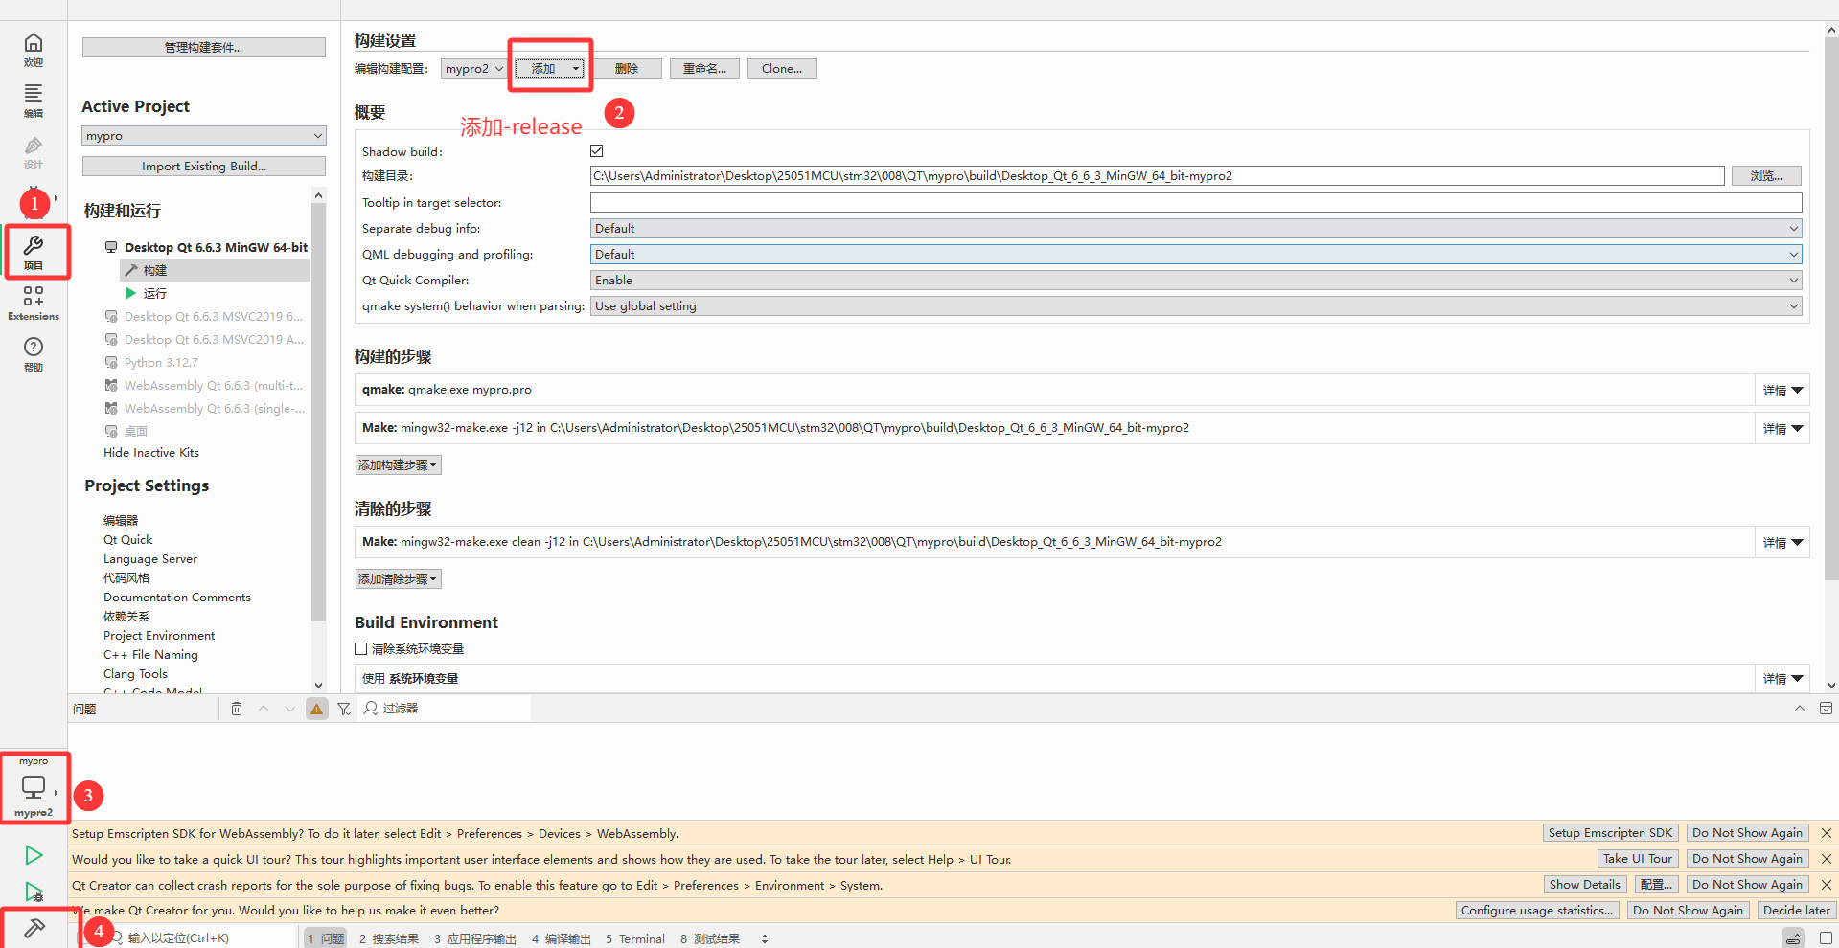Open Separate debug info dropdown
Viewport: 1839px width, 948px height.
pos(1196,229)
